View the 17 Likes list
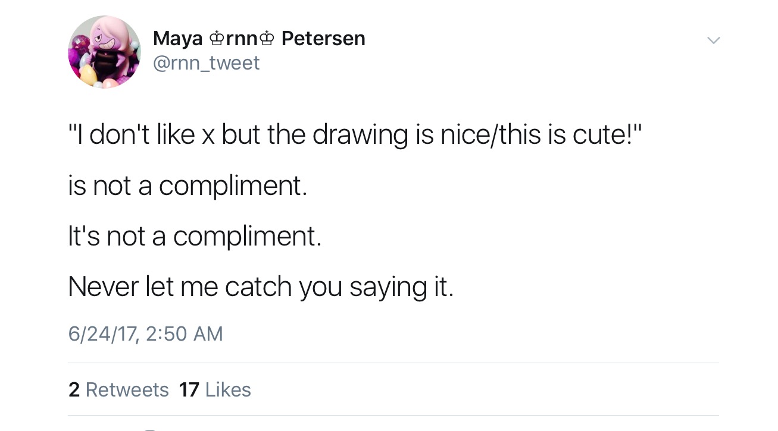Image resolution: width=778 pixels, height=431 pixels. coord(215,389)
